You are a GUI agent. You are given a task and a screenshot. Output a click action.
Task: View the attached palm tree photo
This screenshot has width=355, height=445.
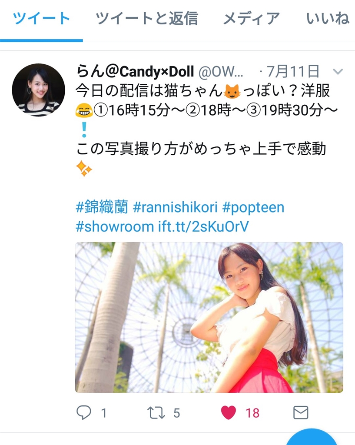tap(209, 317)
